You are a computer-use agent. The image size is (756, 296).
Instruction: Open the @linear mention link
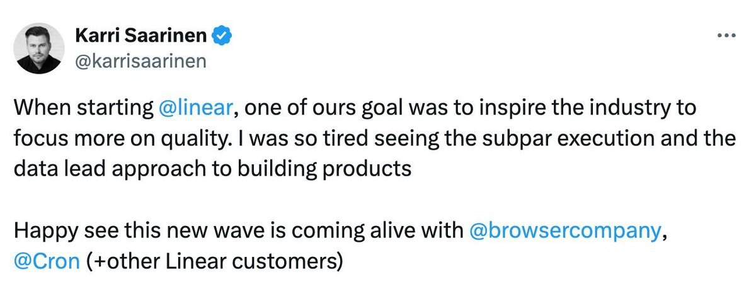click(x=198, y=109)
